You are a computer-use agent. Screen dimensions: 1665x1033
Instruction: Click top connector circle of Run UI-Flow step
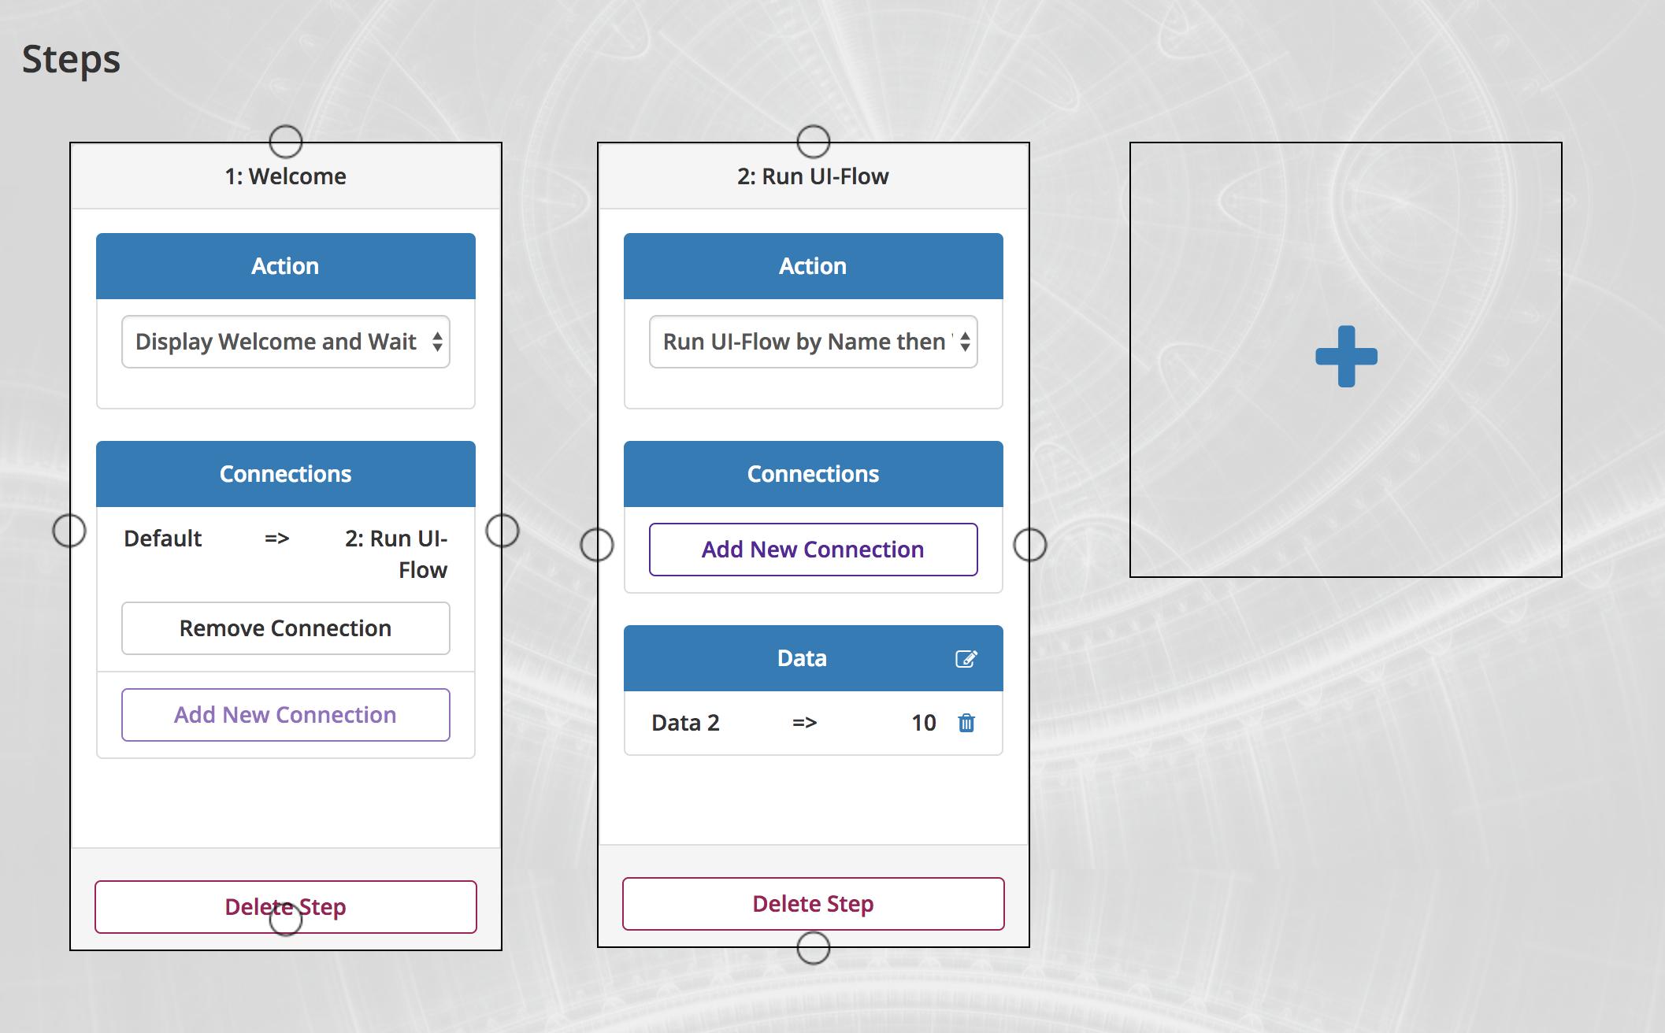pos(813,142)
